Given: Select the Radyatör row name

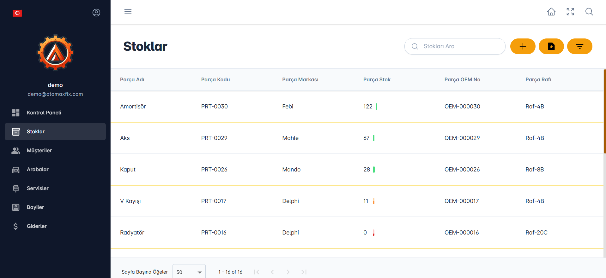Looking at the screenshot, I should coord(132,233).
